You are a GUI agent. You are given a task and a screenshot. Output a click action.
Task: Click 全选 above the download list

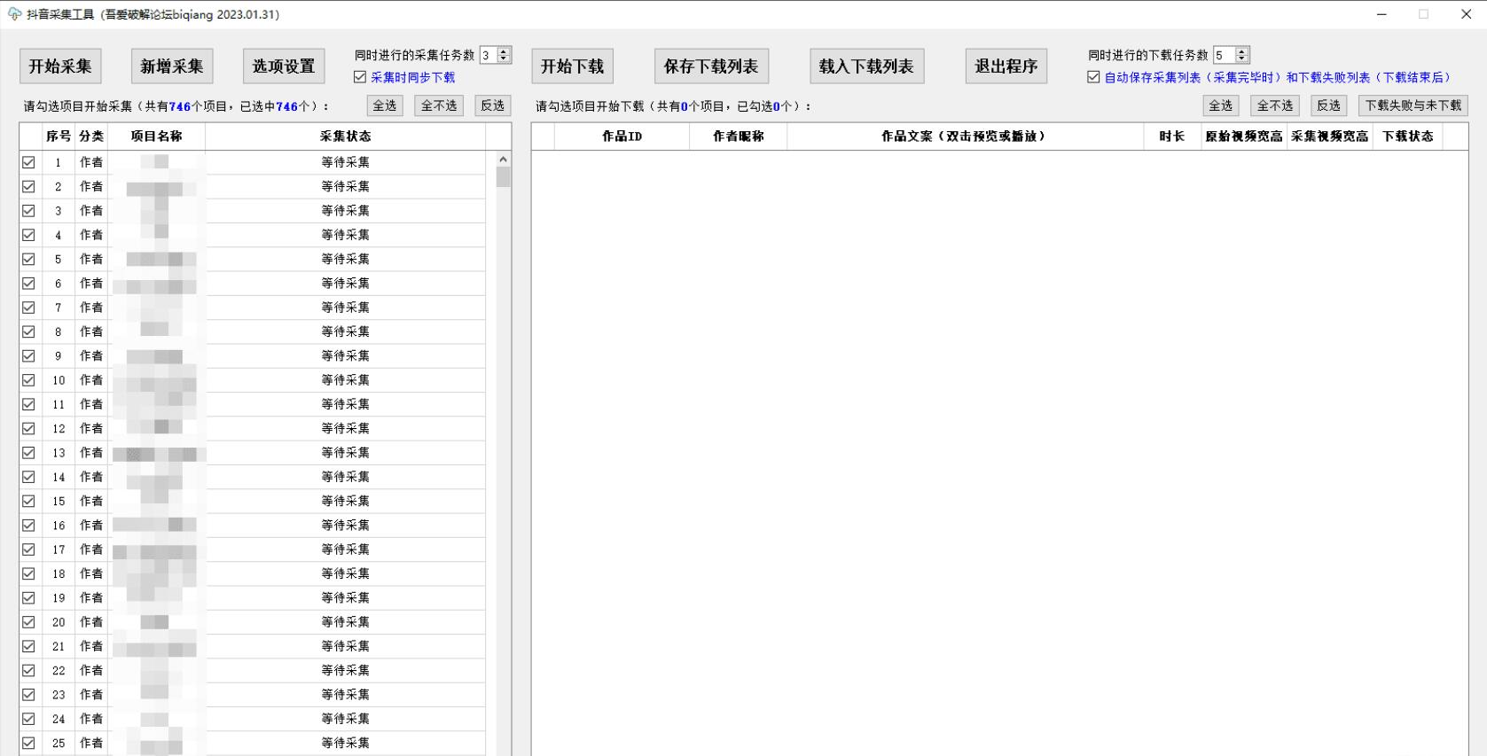(1221, 105)
